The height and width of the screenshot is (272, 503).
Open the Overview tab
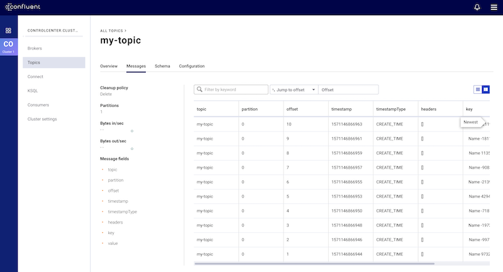point(109,66)
